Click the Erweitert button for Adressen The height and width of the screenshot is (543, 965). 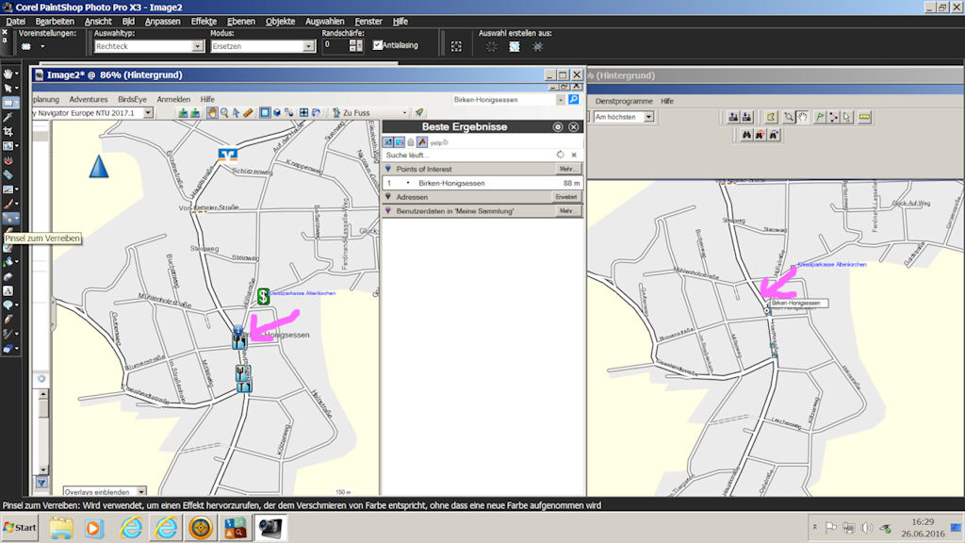(566, 197)
